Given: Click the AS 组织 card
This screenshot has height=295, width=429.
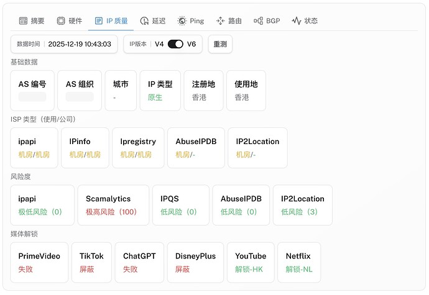Looking at the screenshot, I should pos(80,91).
